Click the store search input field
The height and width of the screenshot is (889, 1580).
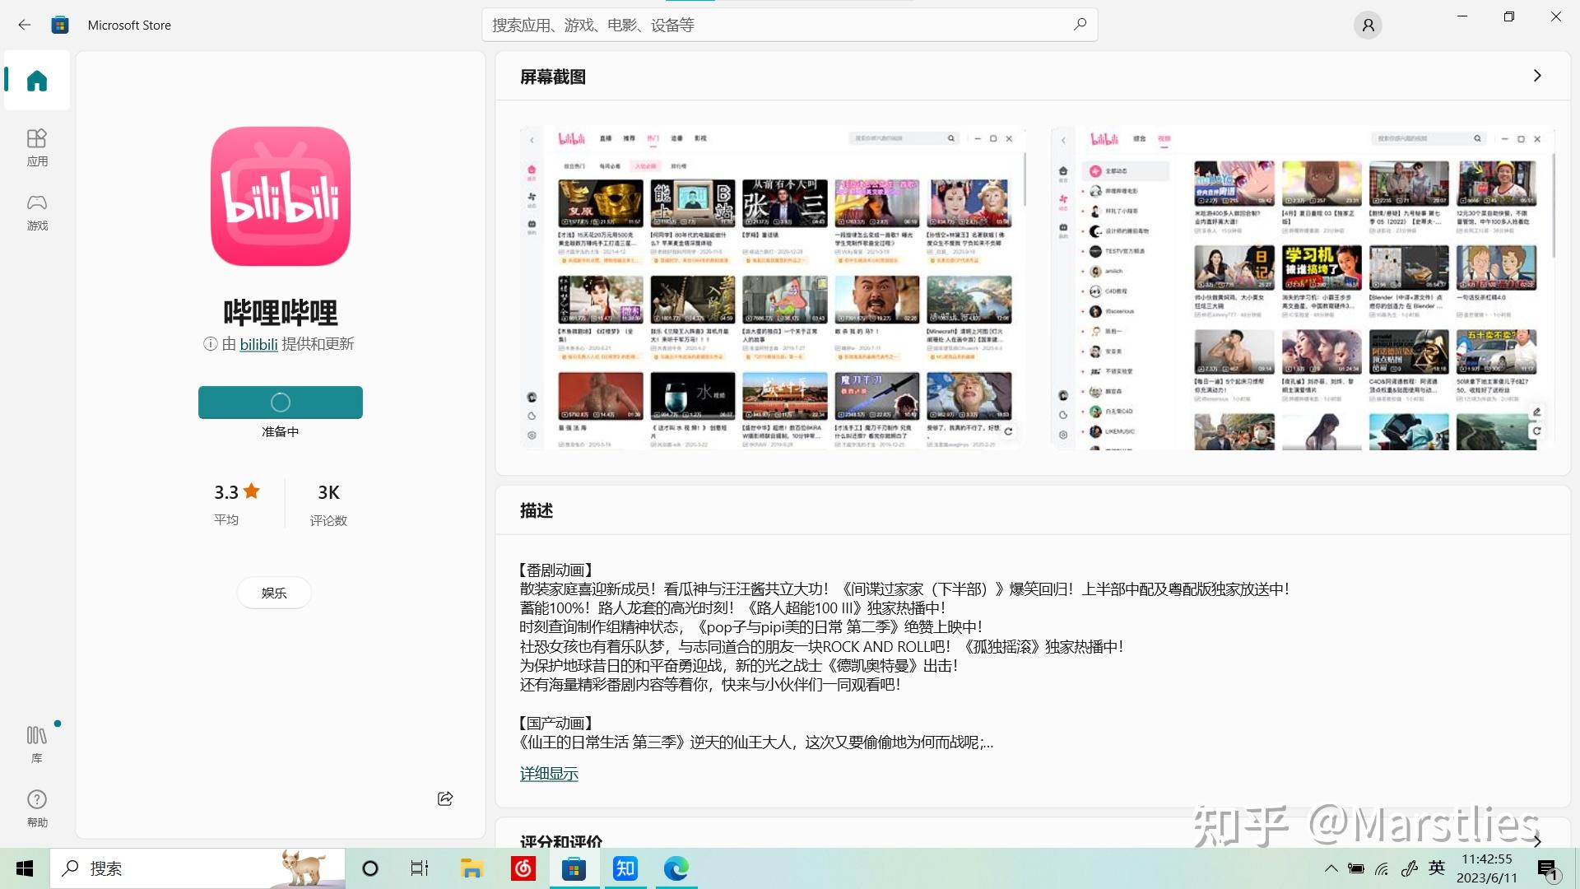pyautogui.click(x=789, y=25)
